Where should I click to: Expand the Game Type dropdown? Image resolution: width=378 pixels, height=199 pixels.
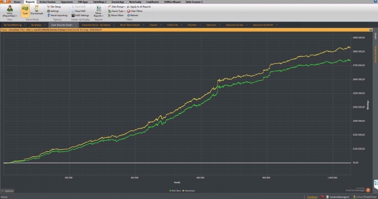(x=117, y=11)
